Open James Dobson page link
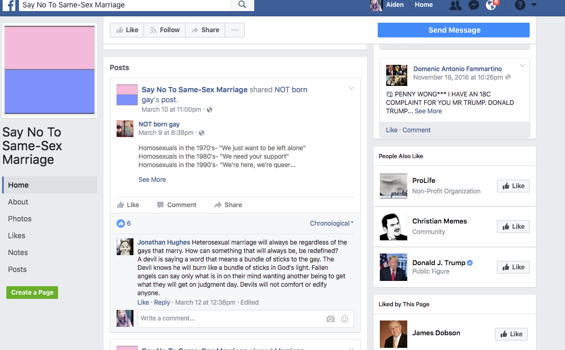Screen dimensions: 565x350 pos(436,333)
